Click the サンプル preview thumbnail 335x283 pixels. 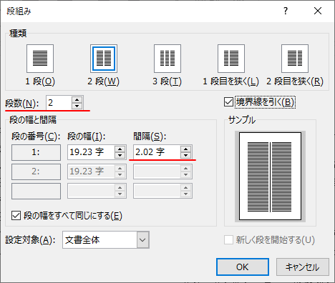point(270,177)
